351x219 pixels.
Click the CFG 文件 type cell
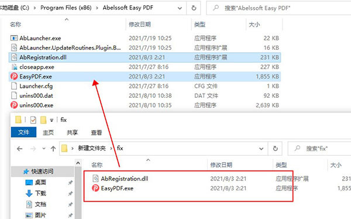coord(206,86)
